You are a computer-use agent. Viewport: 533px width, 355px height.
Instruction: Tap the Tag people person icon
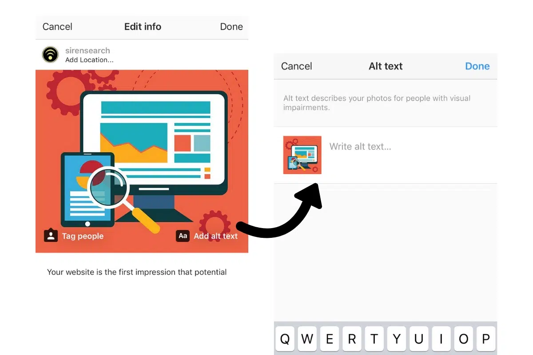pos(51,236)
